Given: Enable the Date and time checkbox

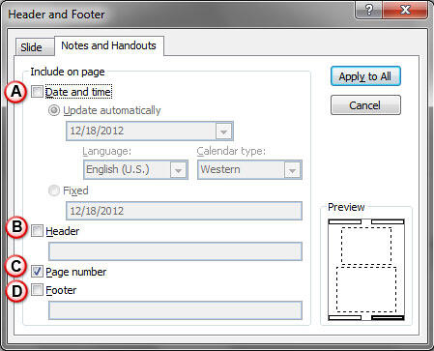Looking at the screenshot, I should pos(37,92).
